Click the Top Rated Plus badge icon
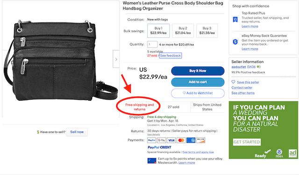Image resolution: width=299 pixels, height=175 pixels. (235, 20)
